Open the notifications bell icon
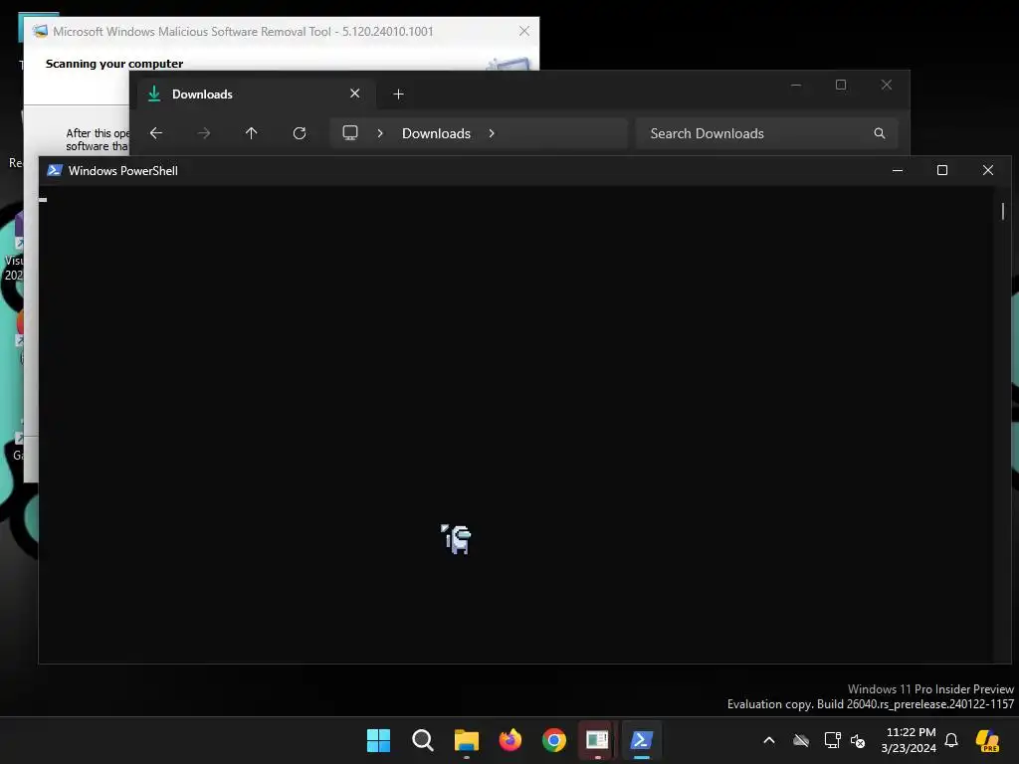 click(951, 740)
